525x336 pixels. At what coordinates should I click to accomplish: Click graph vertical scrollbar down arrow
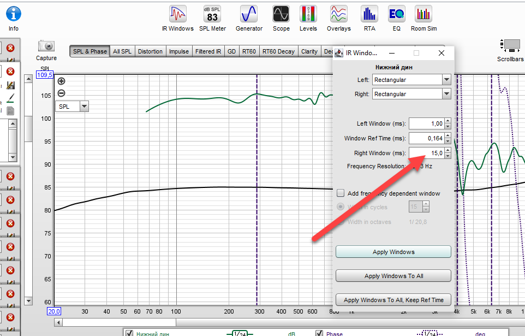coord(28,301)
